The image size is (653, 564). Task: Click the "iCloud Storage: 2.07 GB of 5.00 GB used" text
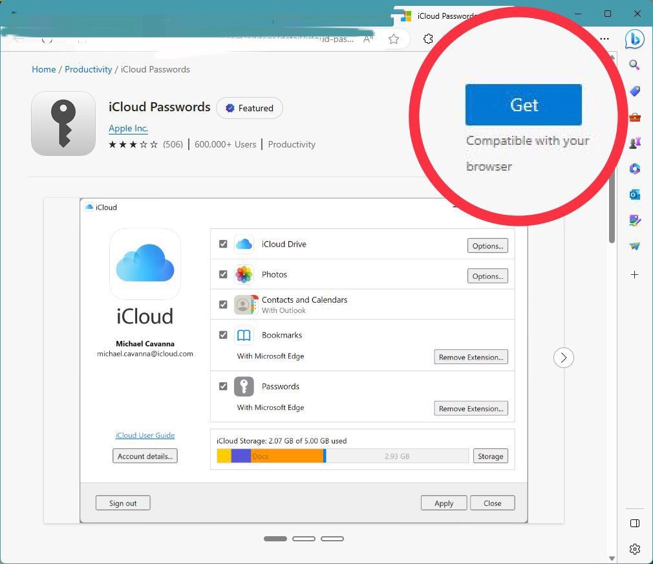[281, 440]
